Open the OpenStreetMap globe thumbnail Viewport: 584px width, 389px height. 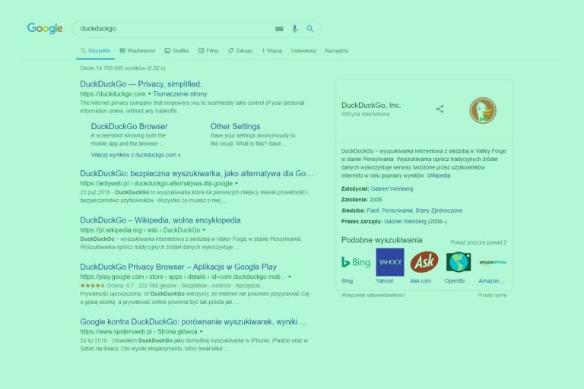(459, 262)
